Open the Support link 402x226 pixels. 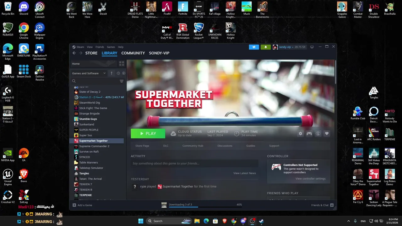click(274, 146)
